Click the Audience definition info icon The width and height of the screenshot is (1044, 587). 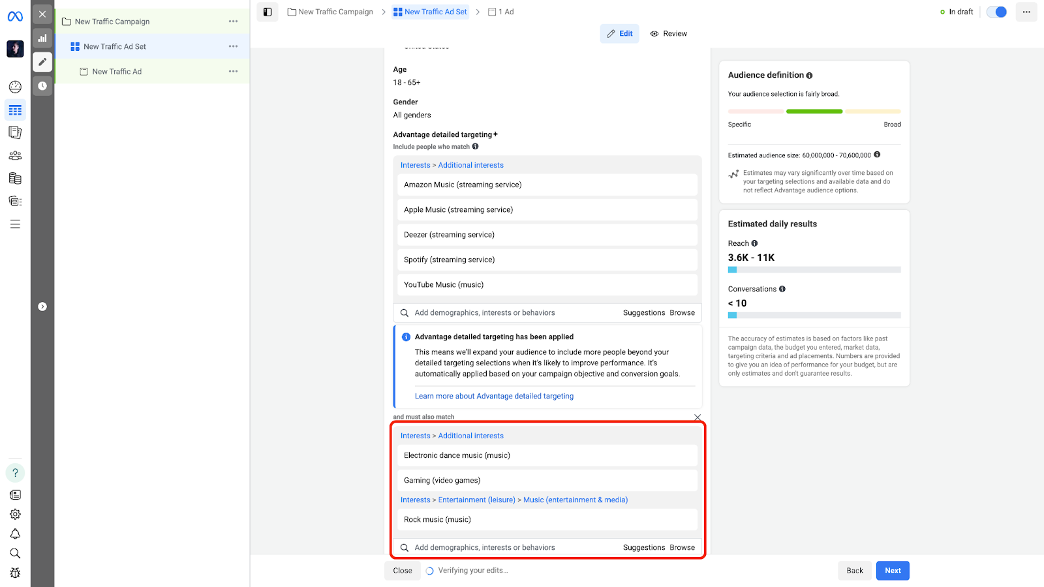(809, 76)
